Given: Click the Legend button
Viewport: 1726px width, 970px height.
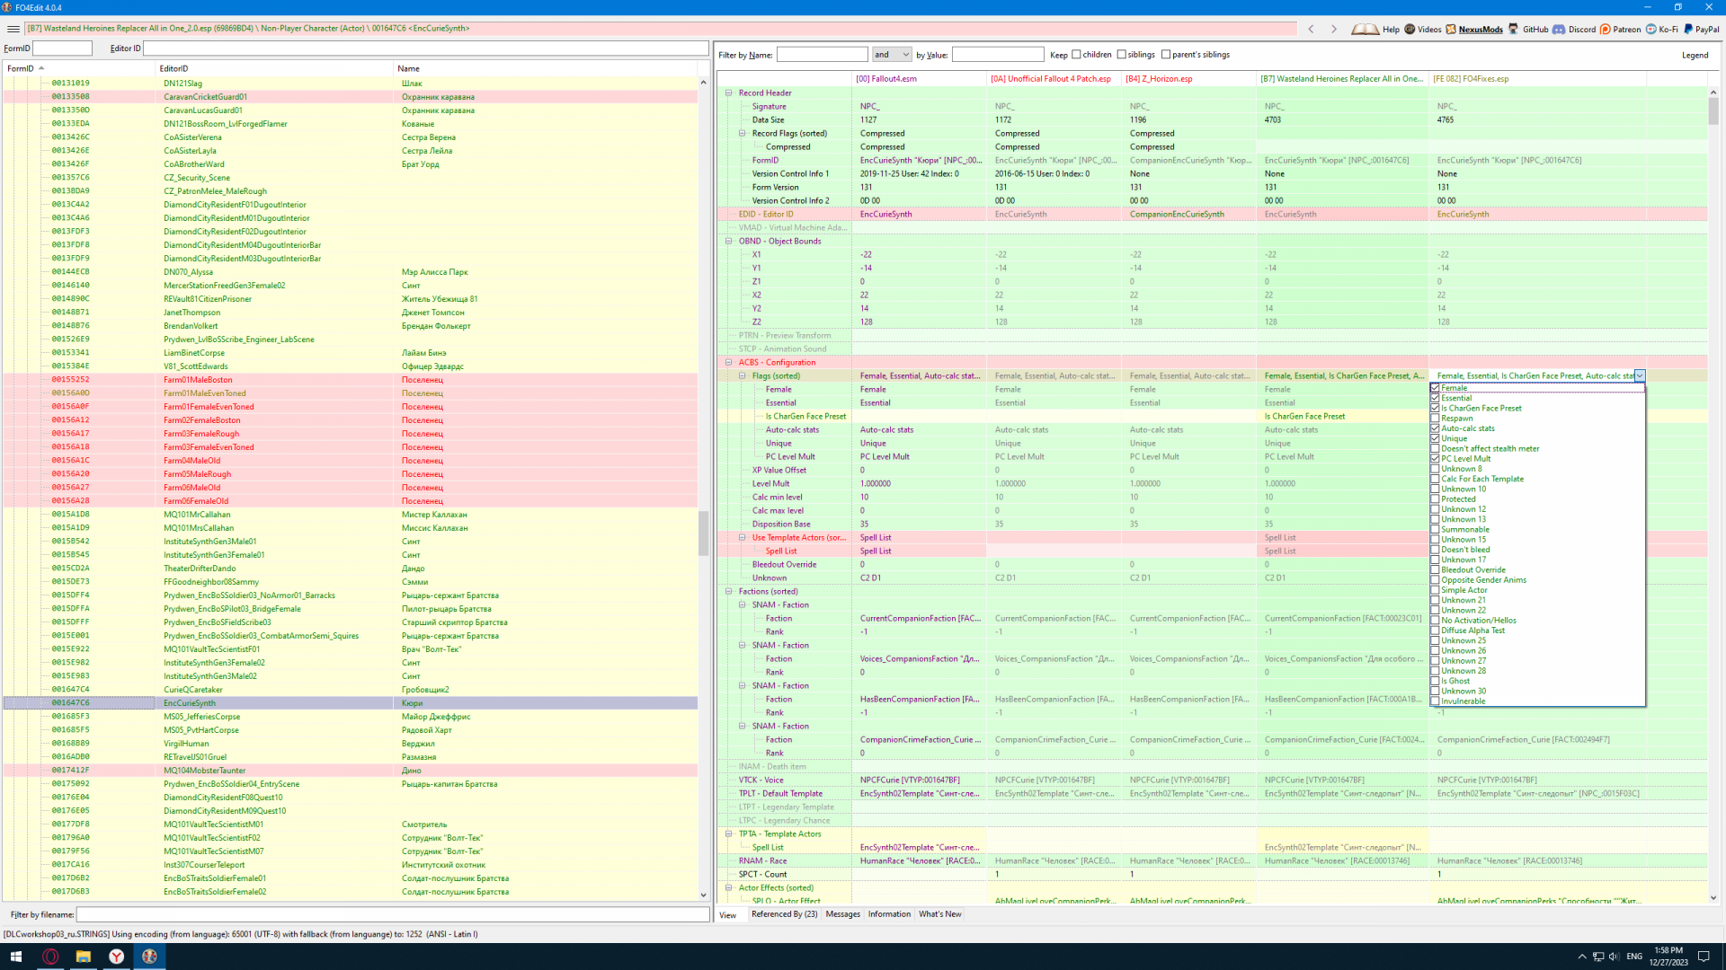Looking at the screenshot, I should [1695, 56].
